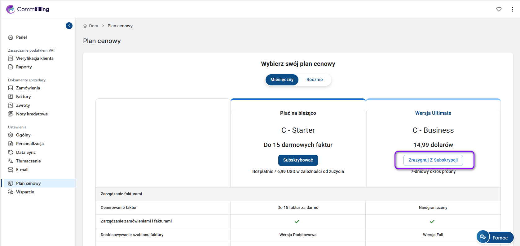Click the Data Sync refresh icon
Image resolution: width=520 pixels, height=246 pixels.
11,152
